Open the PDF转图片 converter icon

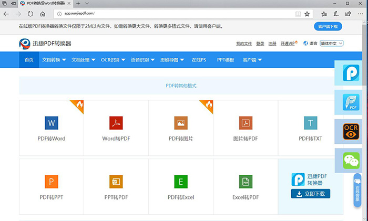click(x=181, y=123)
